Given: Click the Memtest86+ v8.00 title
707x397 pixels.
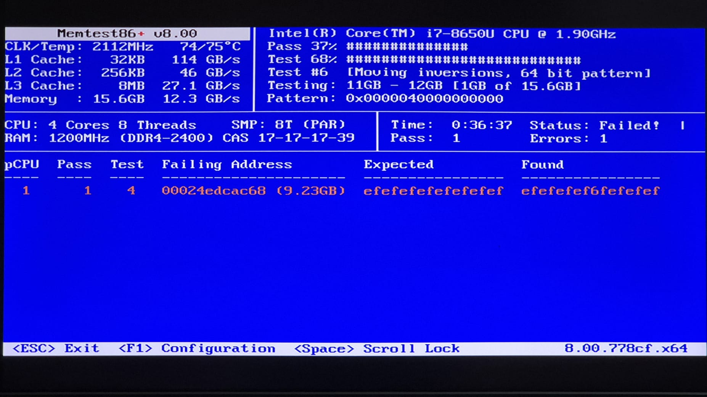Looking at the screenshot, I should [x=127, y=33].
